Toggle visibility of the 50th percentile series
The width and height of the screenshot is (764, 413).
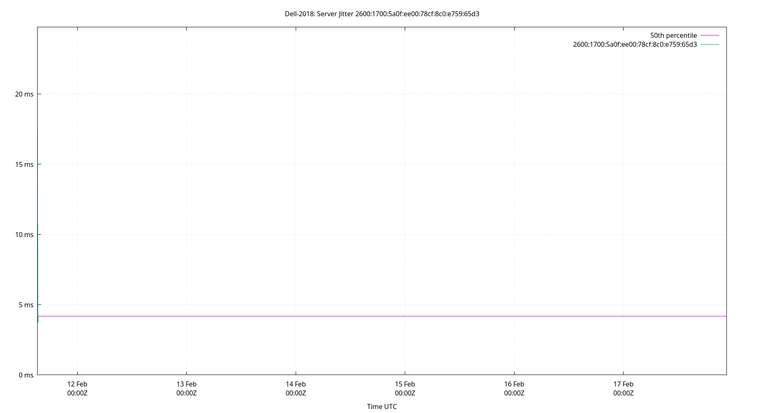point(673,35)
